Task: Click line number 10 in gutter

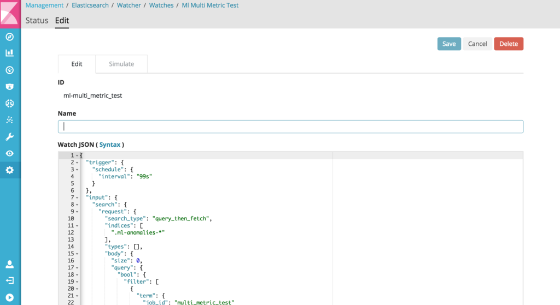Action: [71, 218]
